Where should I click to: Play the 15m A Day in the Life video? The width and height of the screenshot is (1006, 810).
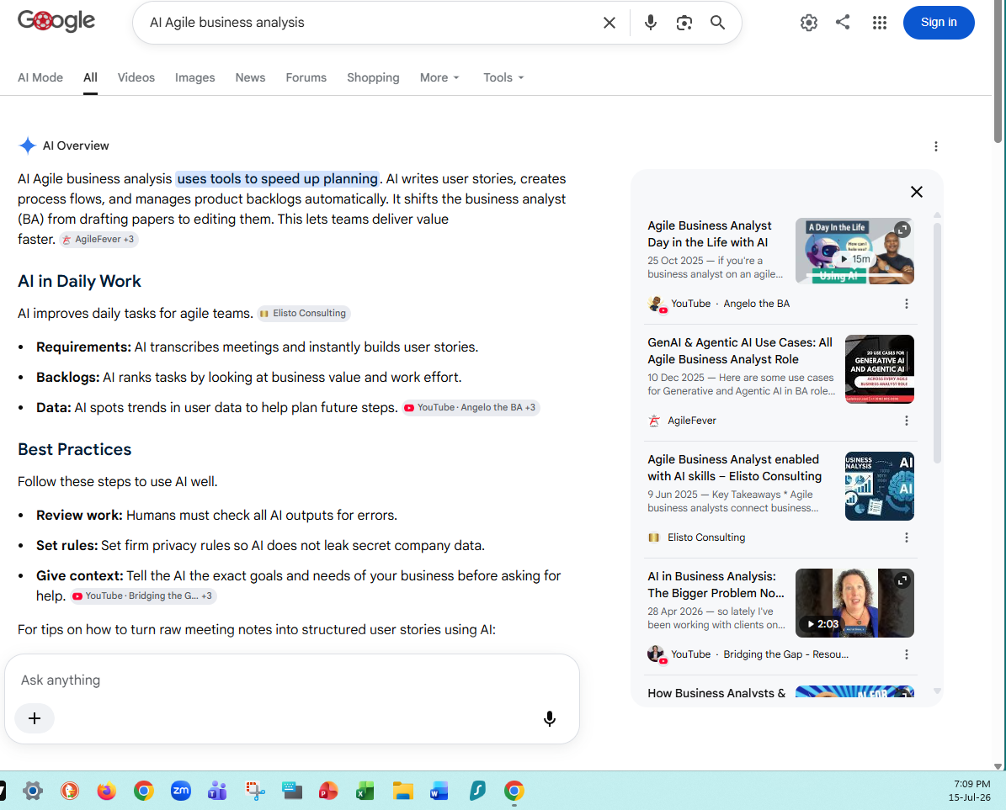tap(854, 259)
